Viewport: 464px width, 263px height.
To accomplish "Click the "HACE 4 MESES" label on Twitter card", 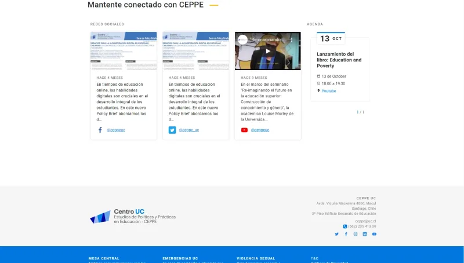I will point(182,78).
